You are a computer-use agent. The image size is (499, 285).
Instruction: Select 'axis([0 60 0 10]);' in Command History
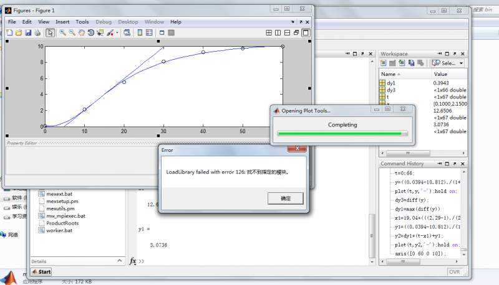tap(420, 254)
